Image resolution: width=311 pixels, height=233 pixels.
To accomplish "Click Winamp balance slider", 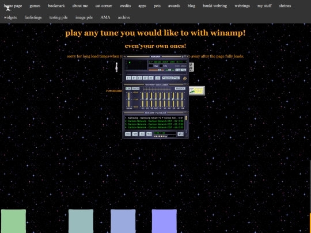I will tap(170, 70).
